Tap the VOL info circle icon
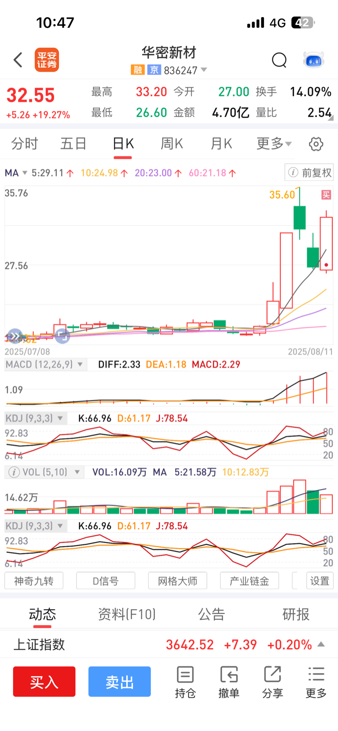Viewport: 338px width, 731px height. pyautogui.click(x=14, y=472)
